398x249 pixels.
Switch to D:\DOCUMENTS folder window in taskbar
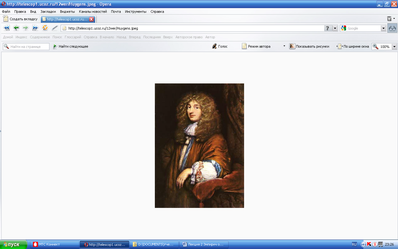[x=154, y=244]
